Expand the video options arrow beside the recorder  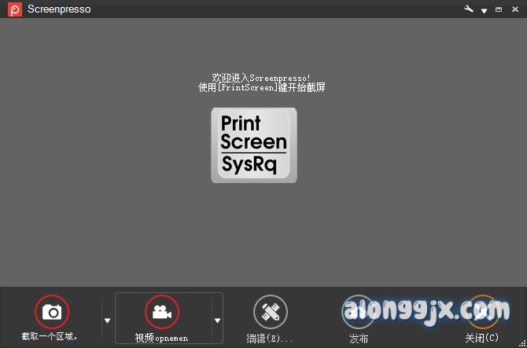217,320
